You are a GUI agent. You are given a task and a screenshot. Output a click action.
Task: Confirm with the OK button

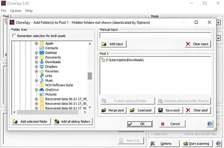click(140, 124)
